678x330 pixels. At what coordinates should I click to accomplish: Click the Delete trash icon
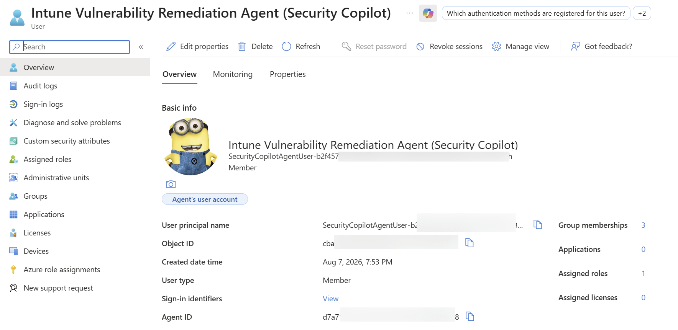pyautogui.click(x=242, y=46)
